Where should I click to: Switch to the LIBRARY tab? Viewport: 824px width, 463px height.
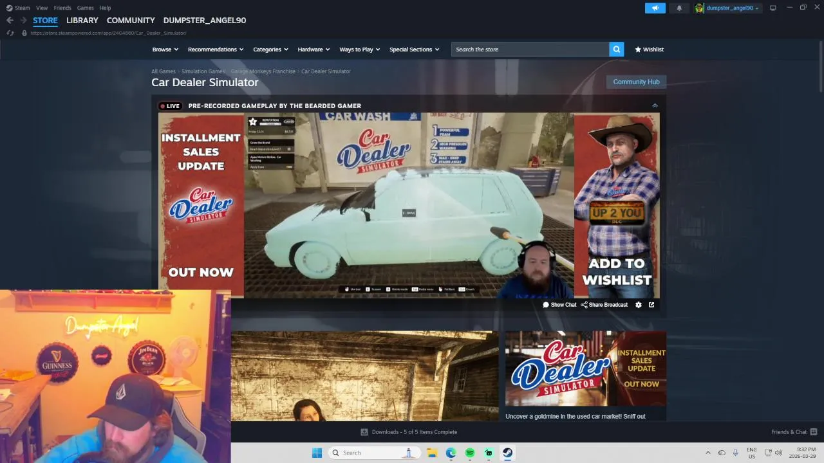[82, 21]
